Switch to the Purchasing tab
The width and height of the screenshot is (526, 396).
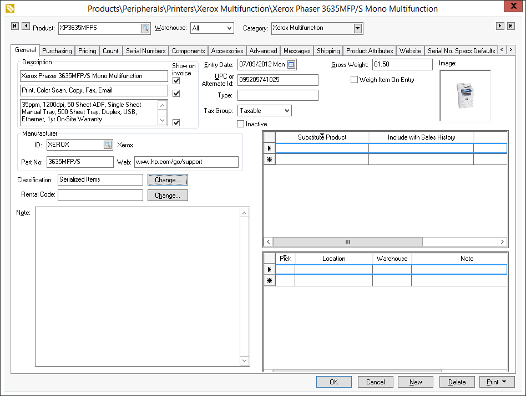[x=57, y=51]
